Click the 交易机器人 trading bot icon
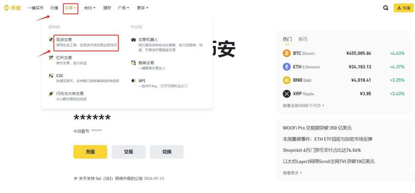The width and height of the screenshot is (415, 193). coord(133,40)
